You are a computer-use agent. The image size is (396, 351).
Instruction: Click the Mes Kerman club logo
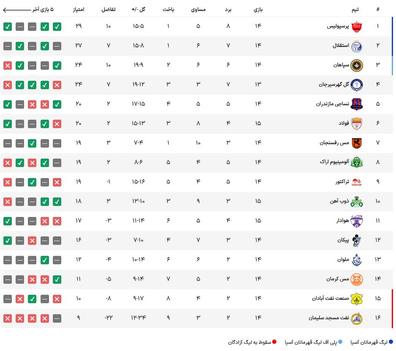[x=357, y=280]
